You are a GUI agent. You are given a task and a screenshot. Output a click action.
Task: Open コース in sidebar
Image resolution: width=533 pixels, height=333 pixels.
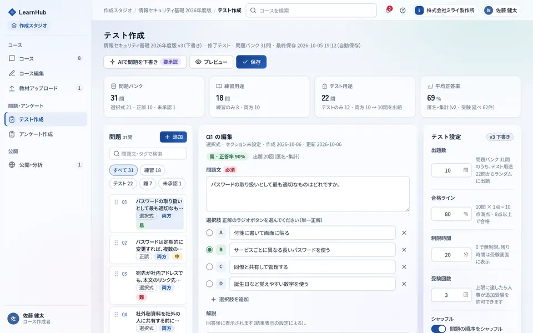[x=46, y=58]
